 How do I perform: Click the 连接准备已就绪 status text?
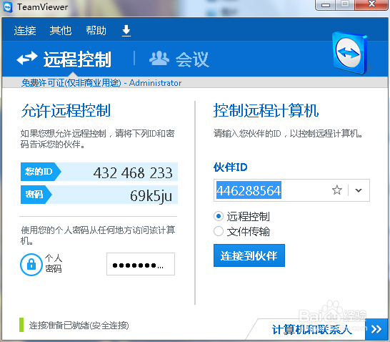tap(79, 326)
